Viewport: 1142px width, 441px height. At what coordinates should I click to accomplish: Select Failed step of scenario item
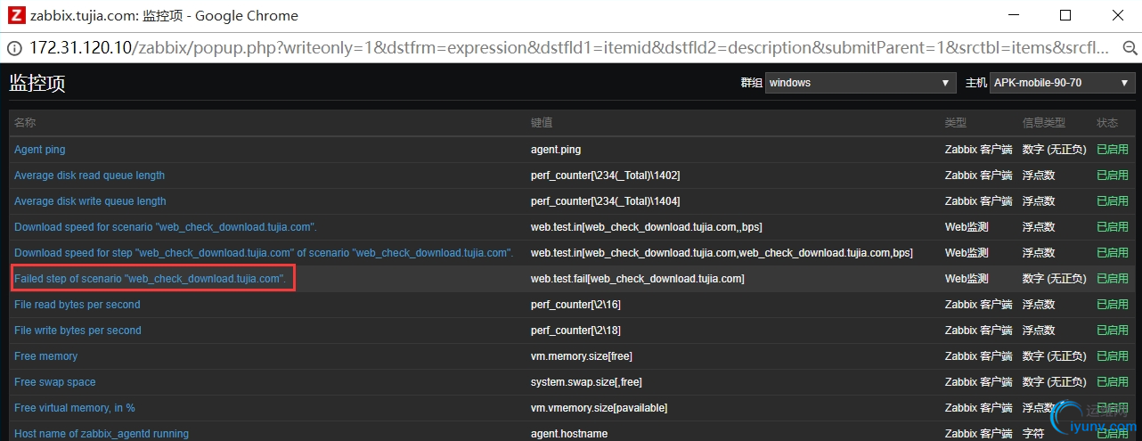coord(150,279)
